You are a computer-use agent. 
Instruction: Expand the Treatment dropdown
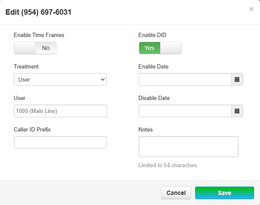[60, 79]
